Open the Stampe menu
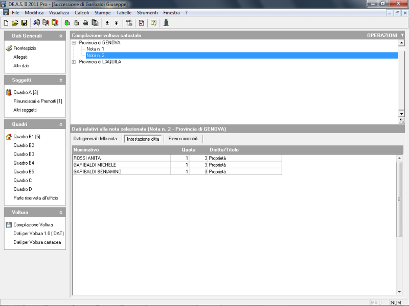 tap(103, 13)
